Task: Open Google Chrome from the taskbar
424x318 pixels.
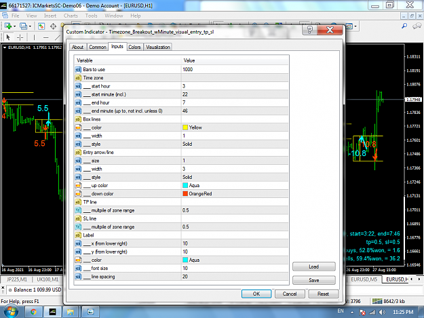Action: [x=33, y=312]
